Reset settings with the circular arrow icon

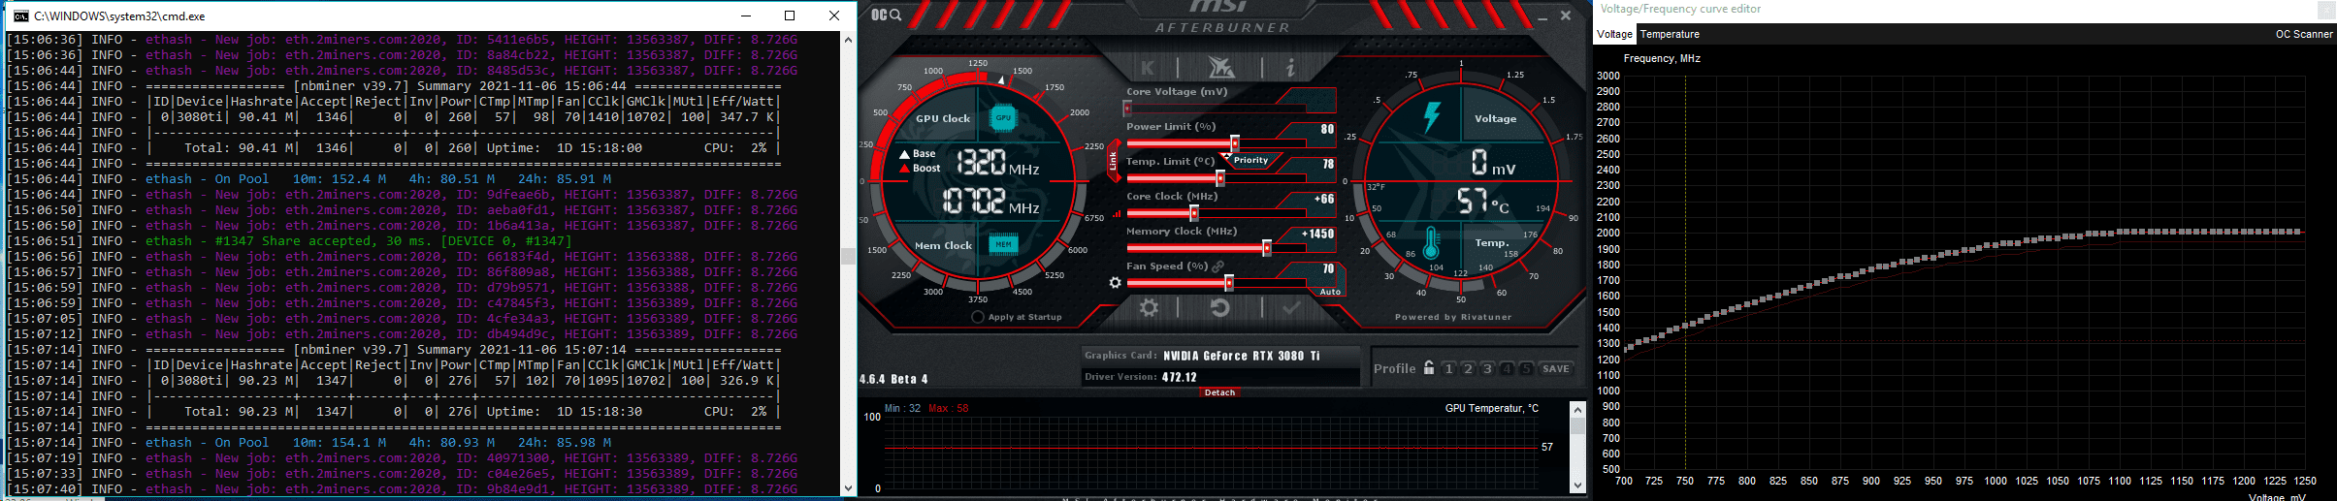[1220, 307]
